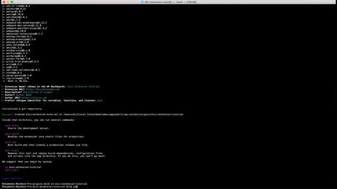Click the line 'zip-stream@1.2.0'

pos(17,78)
